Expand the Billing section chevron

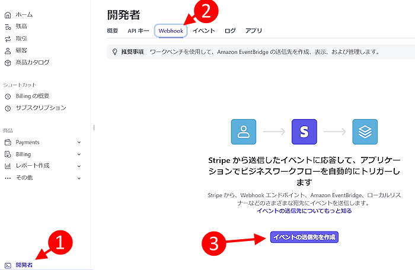pyautogui.click(x=79, y=154)
